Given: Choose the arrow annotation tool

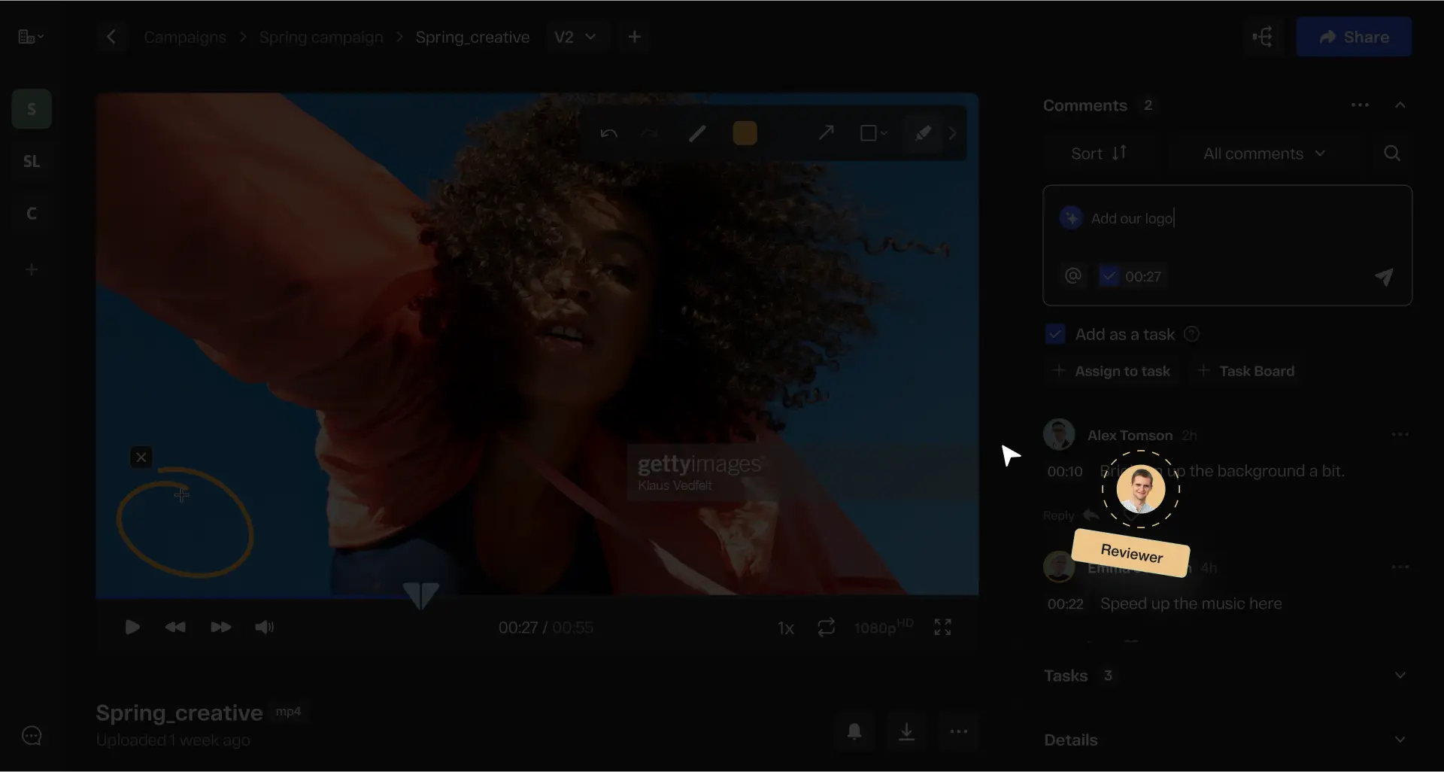Looking at the screenshot, I should [x=826, y=133].
